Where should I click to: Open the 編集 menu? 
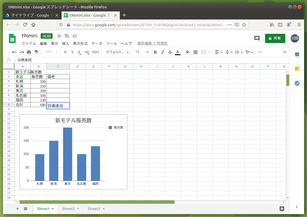coord(43,43)
